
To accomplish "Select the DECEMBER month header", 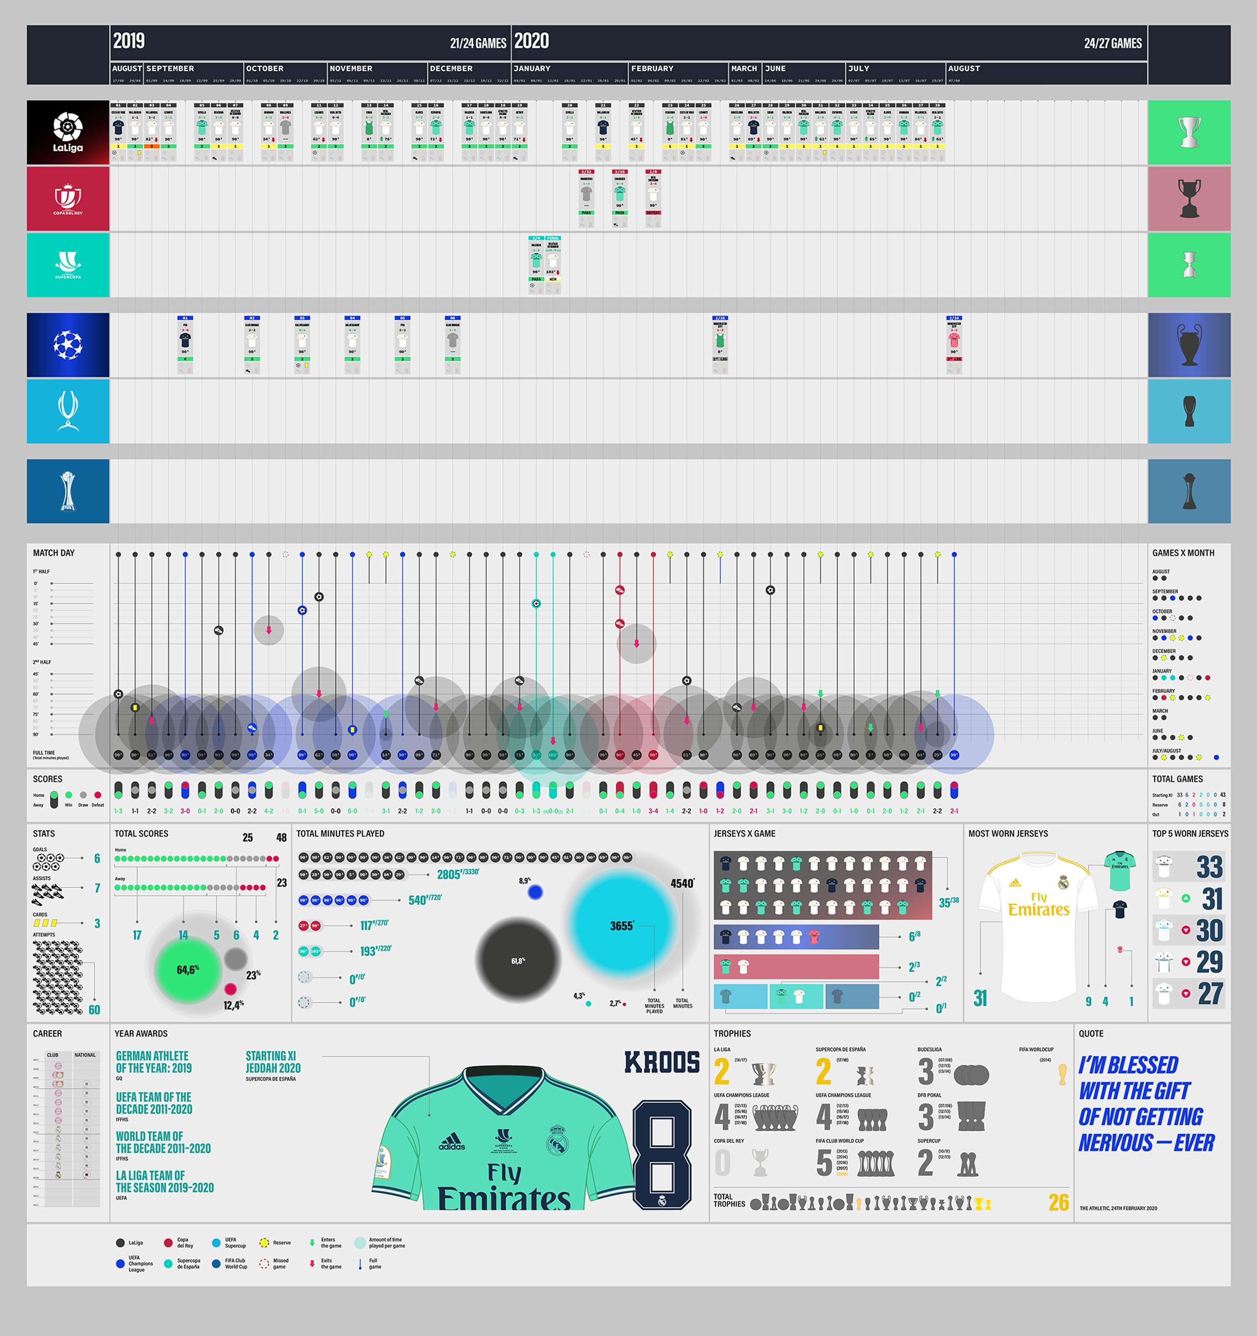I will 451,69.
